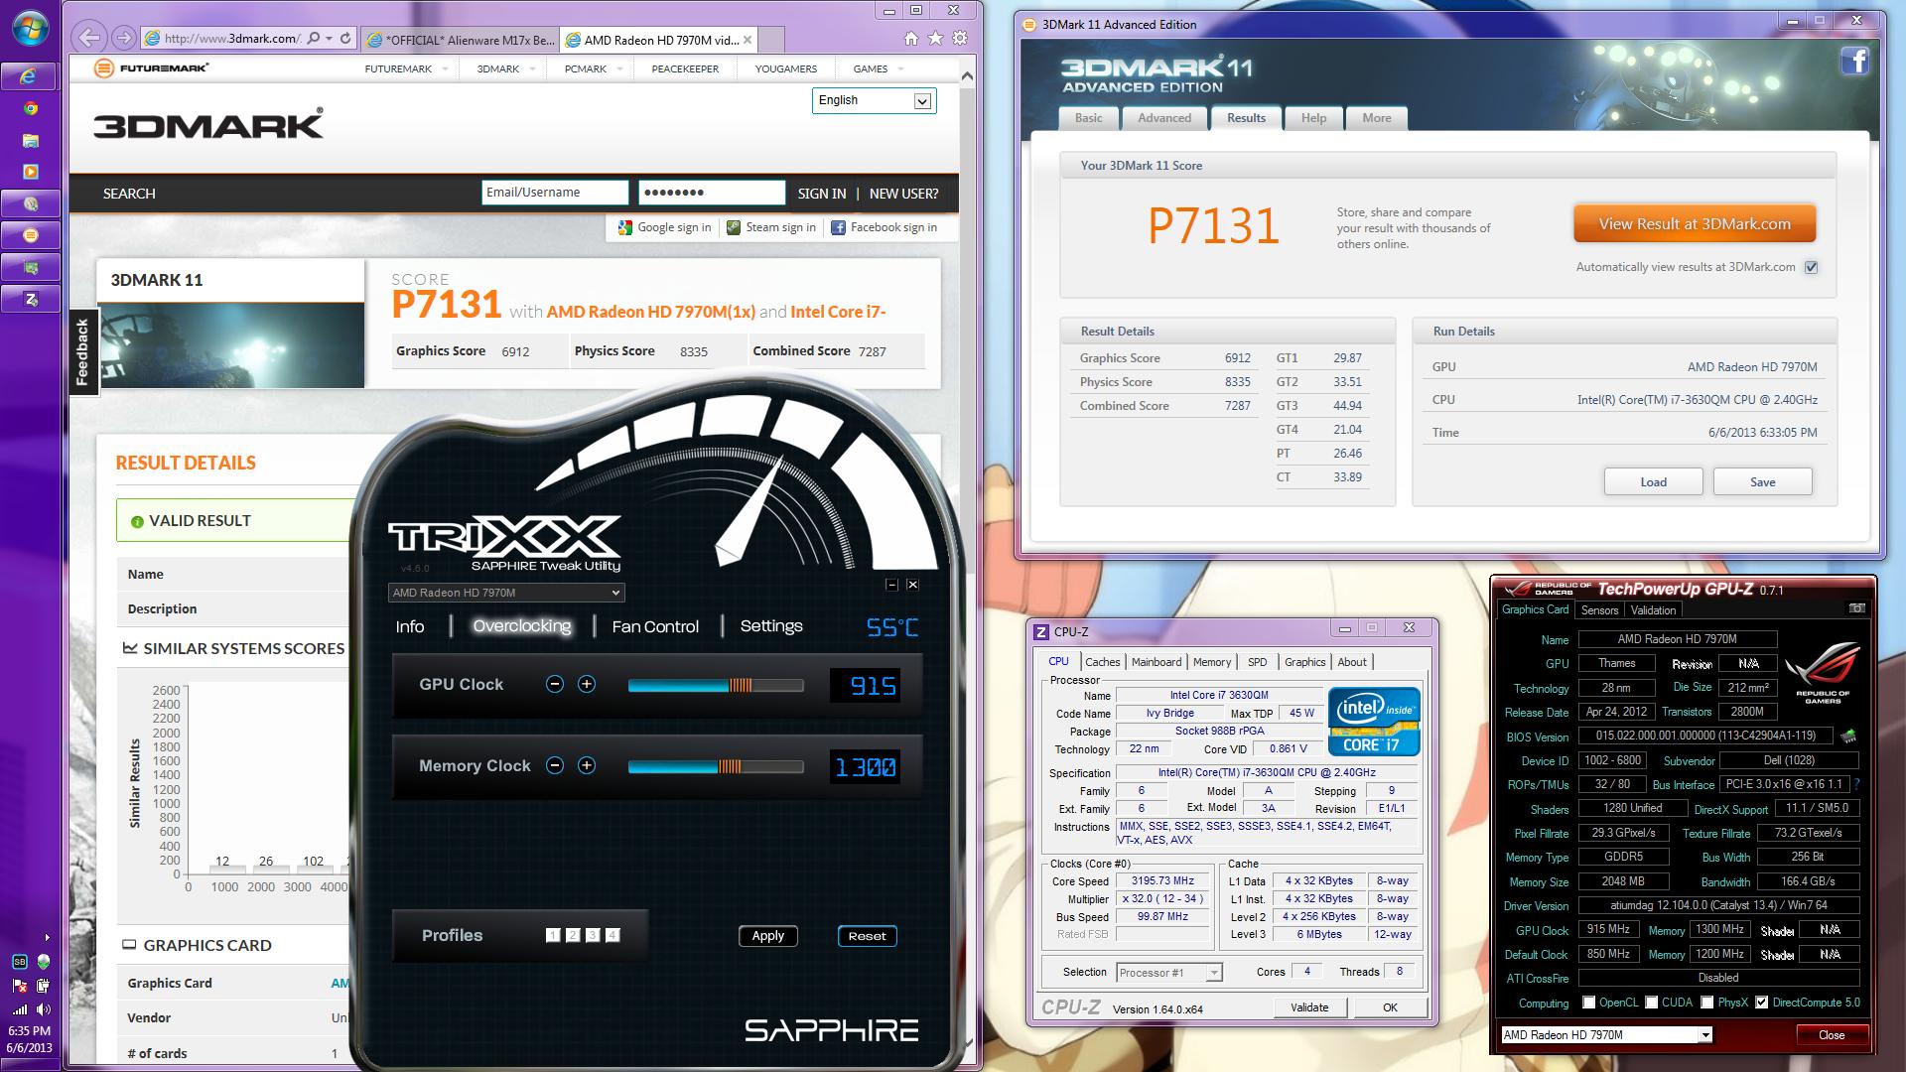Screen dimensions: 1906x1072
Task: Click View Result at 3DMark.com button
Action: (x=1694, y=224)
